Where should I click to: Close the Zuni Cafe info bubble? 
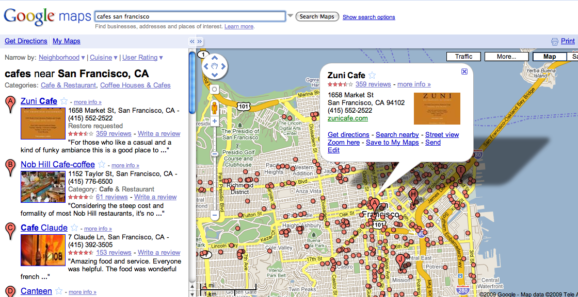464,72
